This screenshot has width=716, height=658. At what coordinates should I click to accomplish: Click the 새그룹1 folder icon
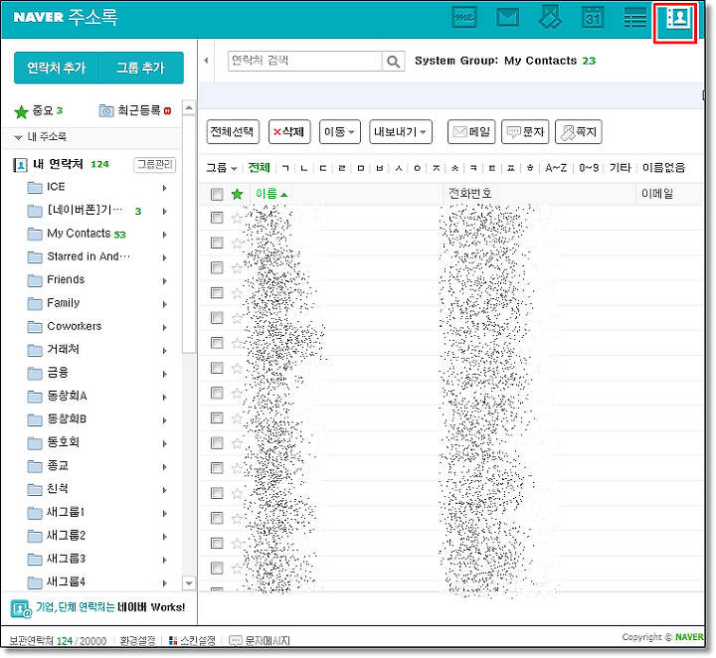(35, 513)
